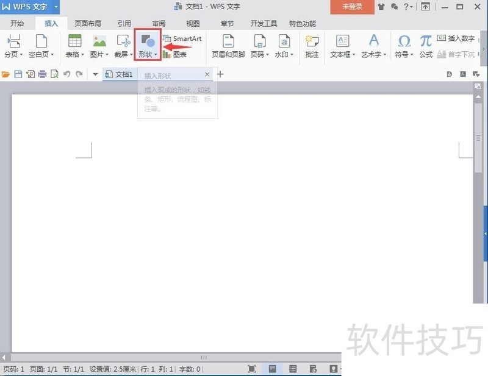Expand the 表格 dropdown arrow
The height and width of the screenshot is (376, 488).
(82, 55)
